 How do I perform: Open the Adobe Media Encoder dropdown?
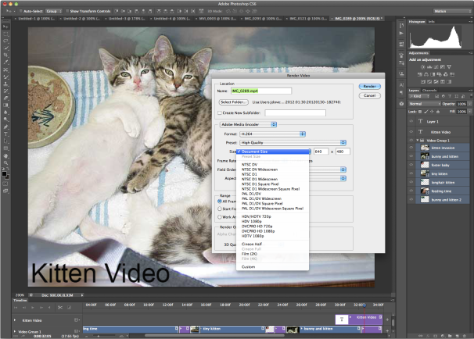(x=248, y=123)
